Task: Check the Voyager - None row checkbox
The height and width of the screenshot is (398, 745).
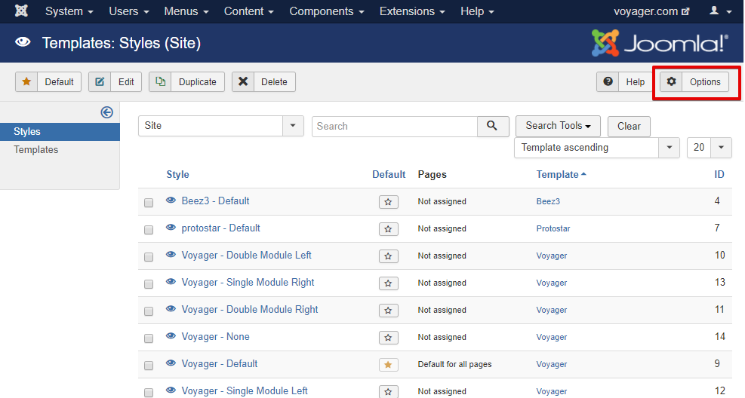Action: click(149, 338)
